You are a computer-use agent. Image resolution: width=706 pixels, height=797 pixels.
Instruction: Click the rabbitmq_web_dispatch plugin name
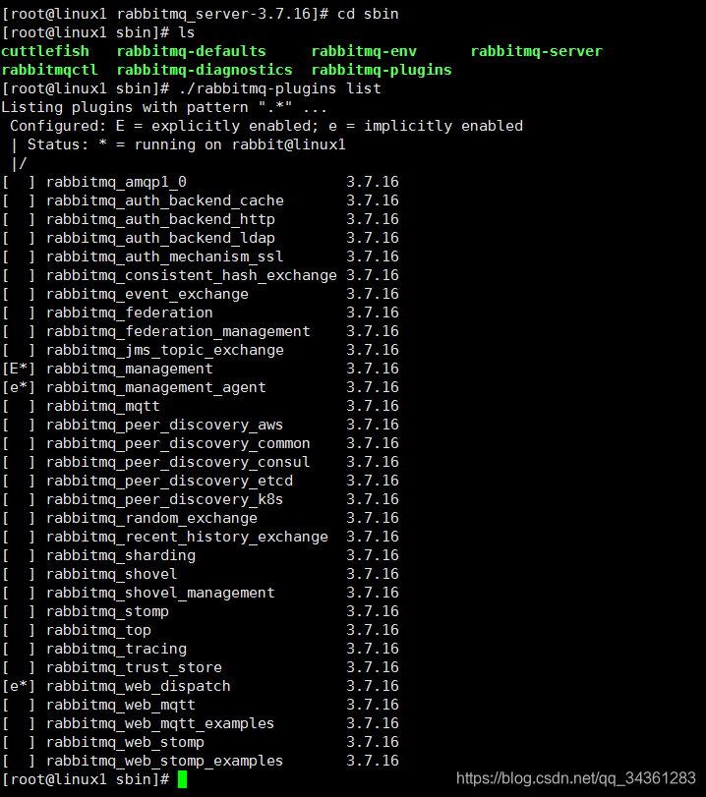[139, 687]
